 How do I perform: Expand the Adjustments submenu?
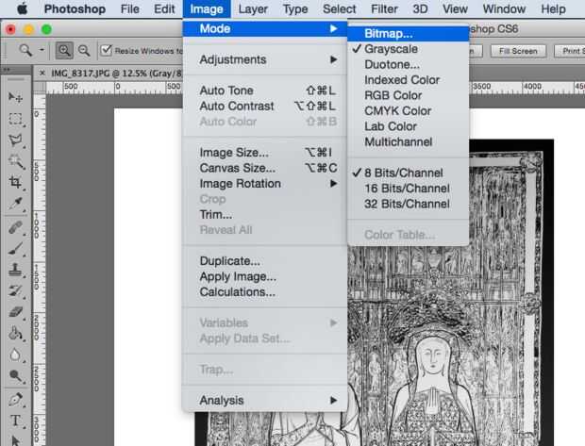[x=264, y=59]
